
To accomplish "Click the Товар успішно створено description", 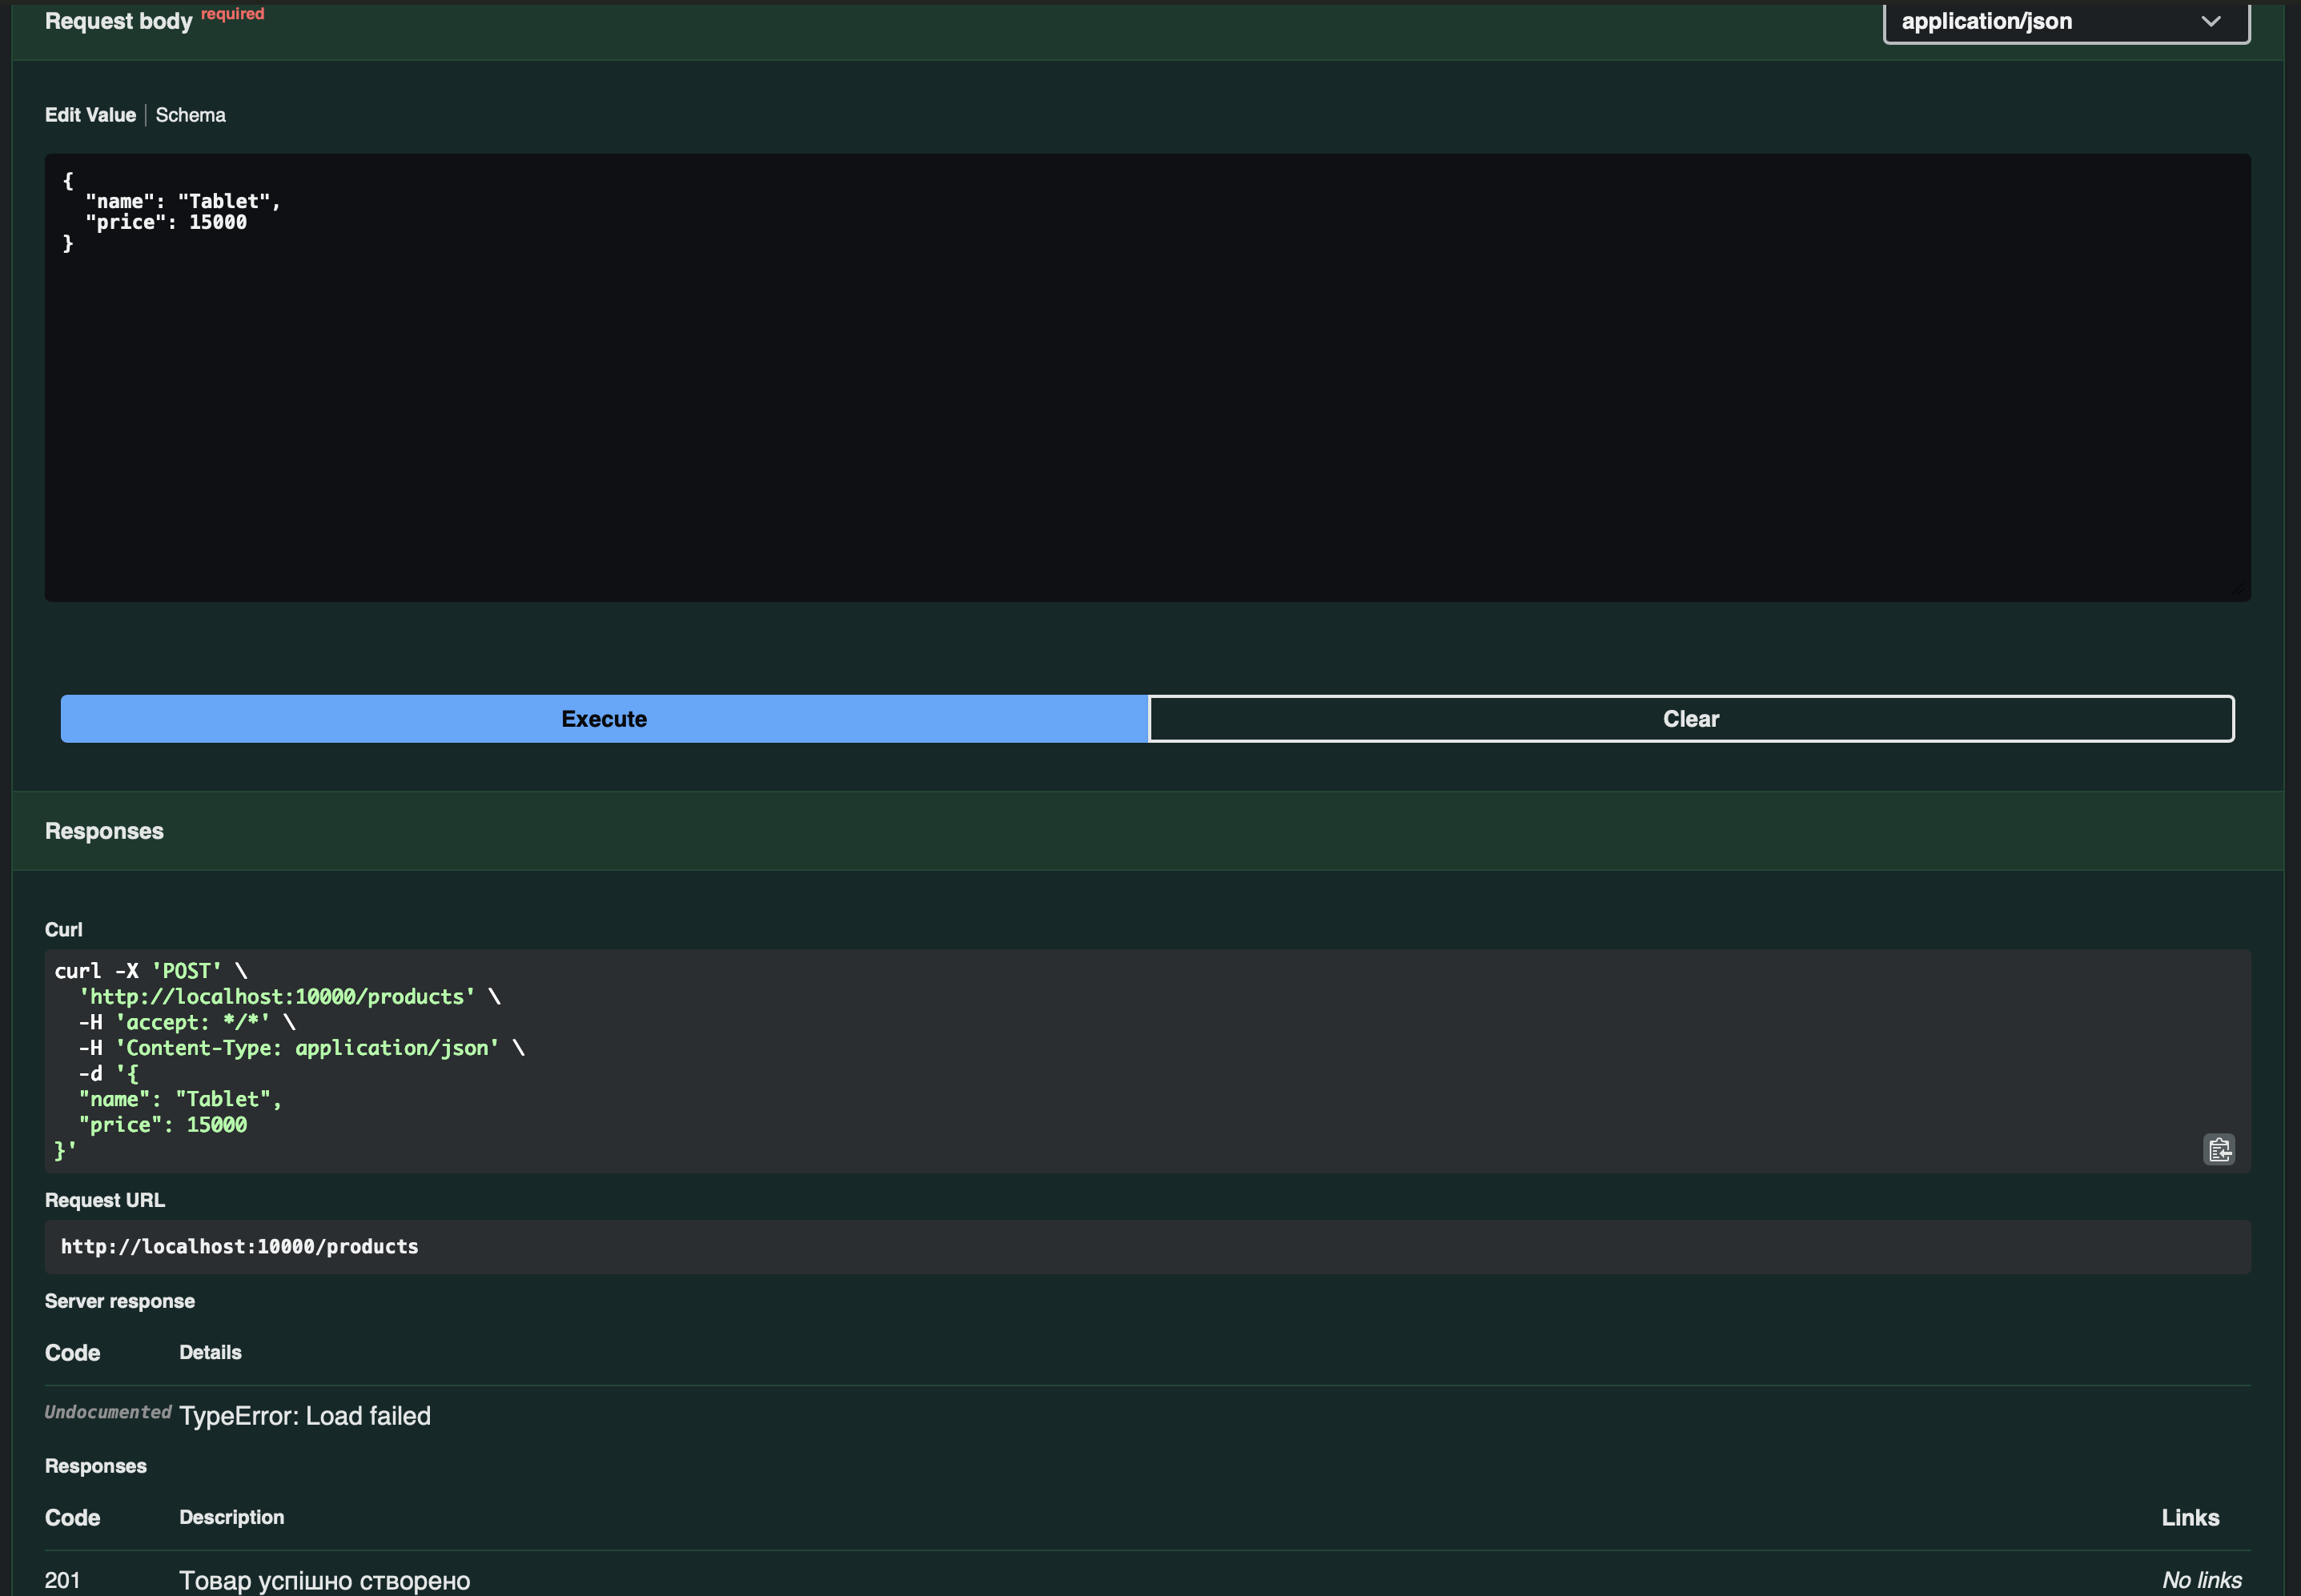I will tap(324, 1580).
